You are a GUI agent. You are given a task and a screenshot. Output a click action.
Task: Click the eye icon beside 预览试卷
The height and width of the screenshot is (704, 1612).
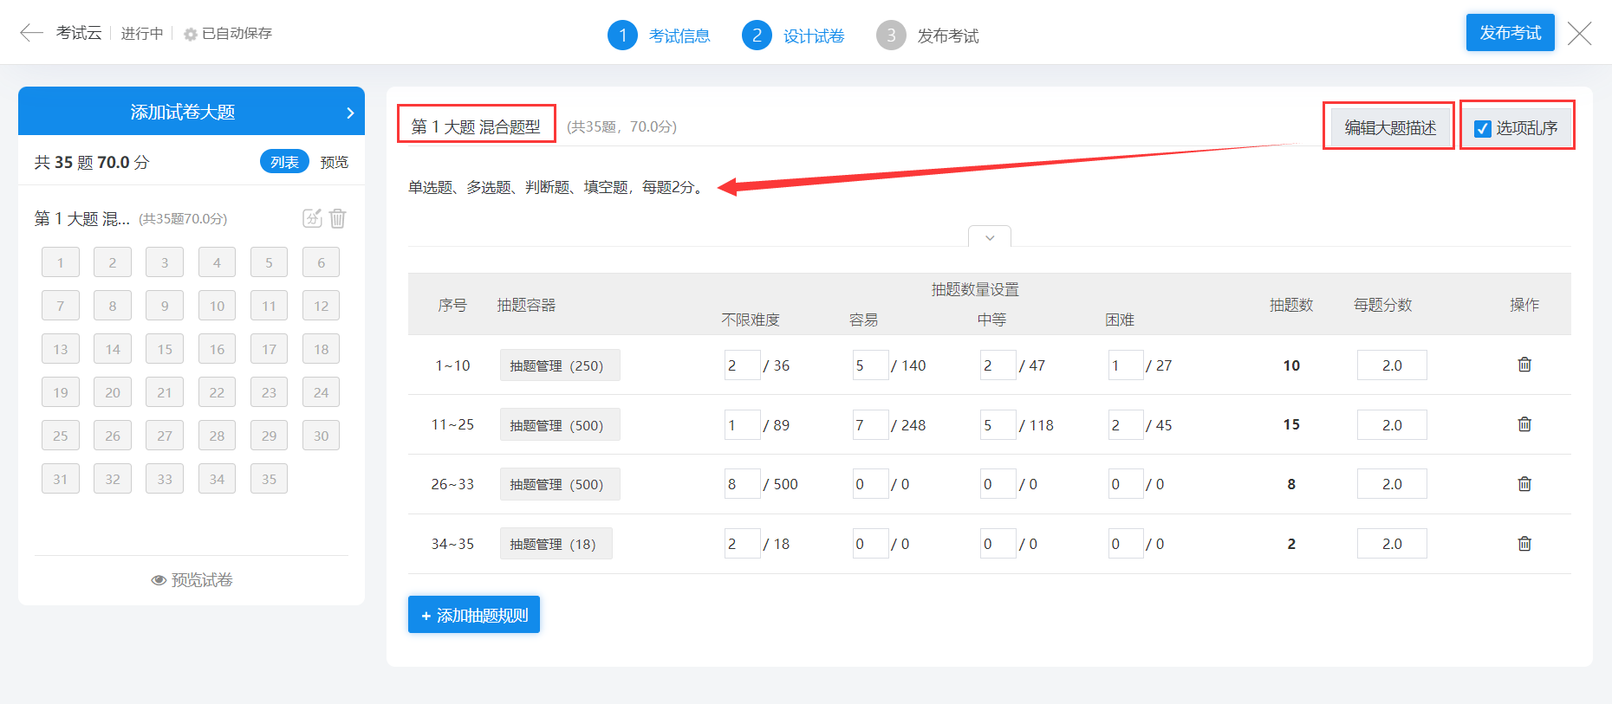tap(159, 580)
